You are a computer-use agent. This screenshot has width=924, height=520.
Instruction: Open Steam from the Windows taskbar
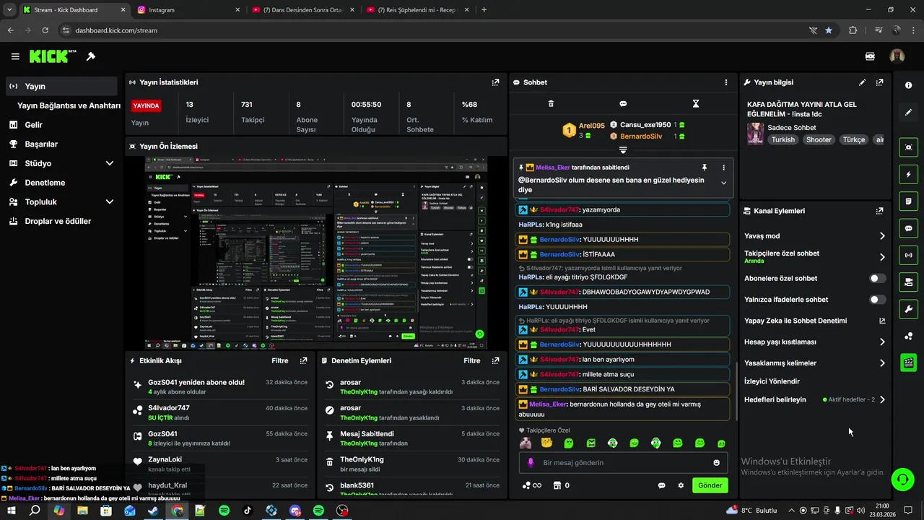[x=154, y=511]
